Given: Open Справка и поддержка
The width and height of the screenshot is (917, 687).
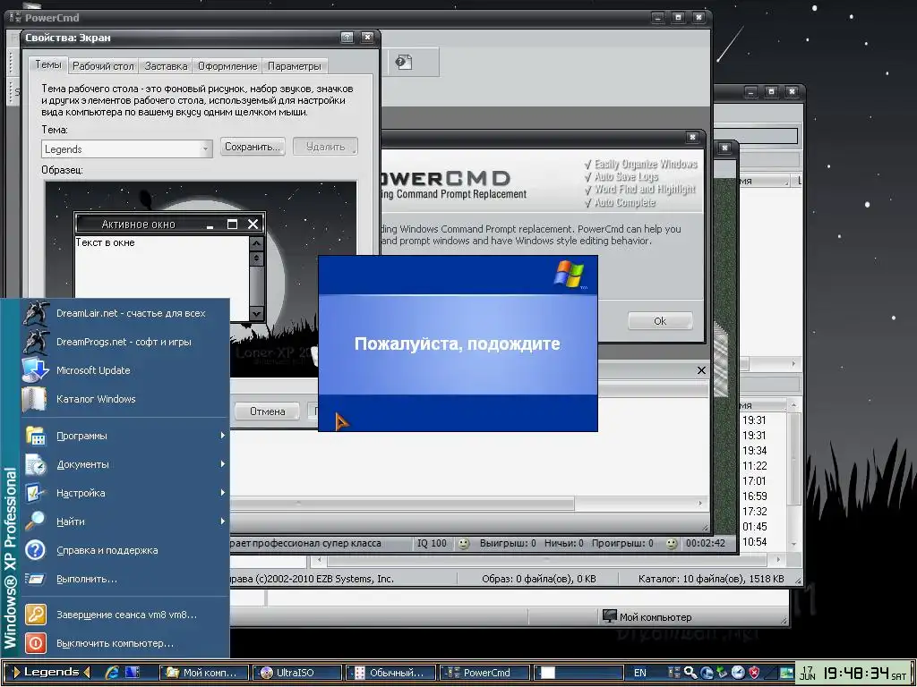Looking at the screenshot, I should (125, 550).
